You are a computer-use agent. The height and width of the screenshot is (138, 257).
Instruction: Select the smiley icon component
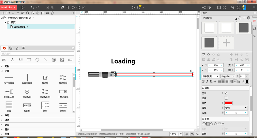54,60
